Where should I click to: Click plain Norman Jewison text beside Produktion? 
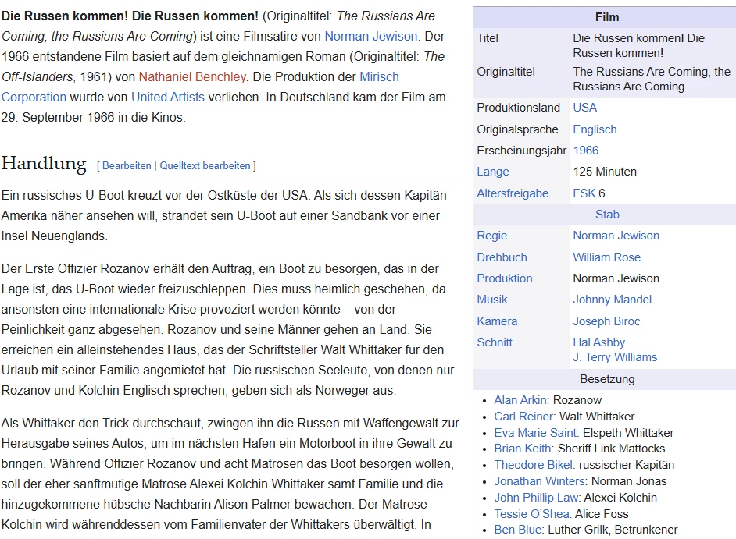[x=616, y=278]
